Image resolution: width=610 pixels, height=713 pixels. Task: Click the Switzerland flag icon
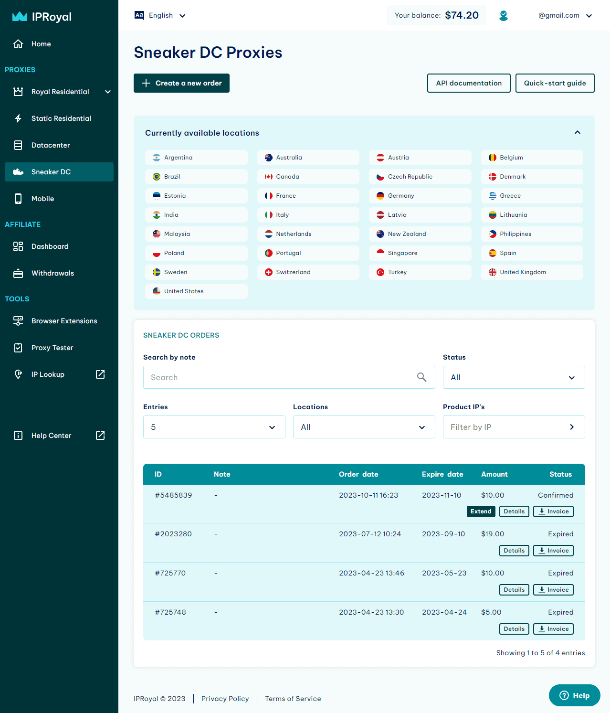[x=269, y=272]
